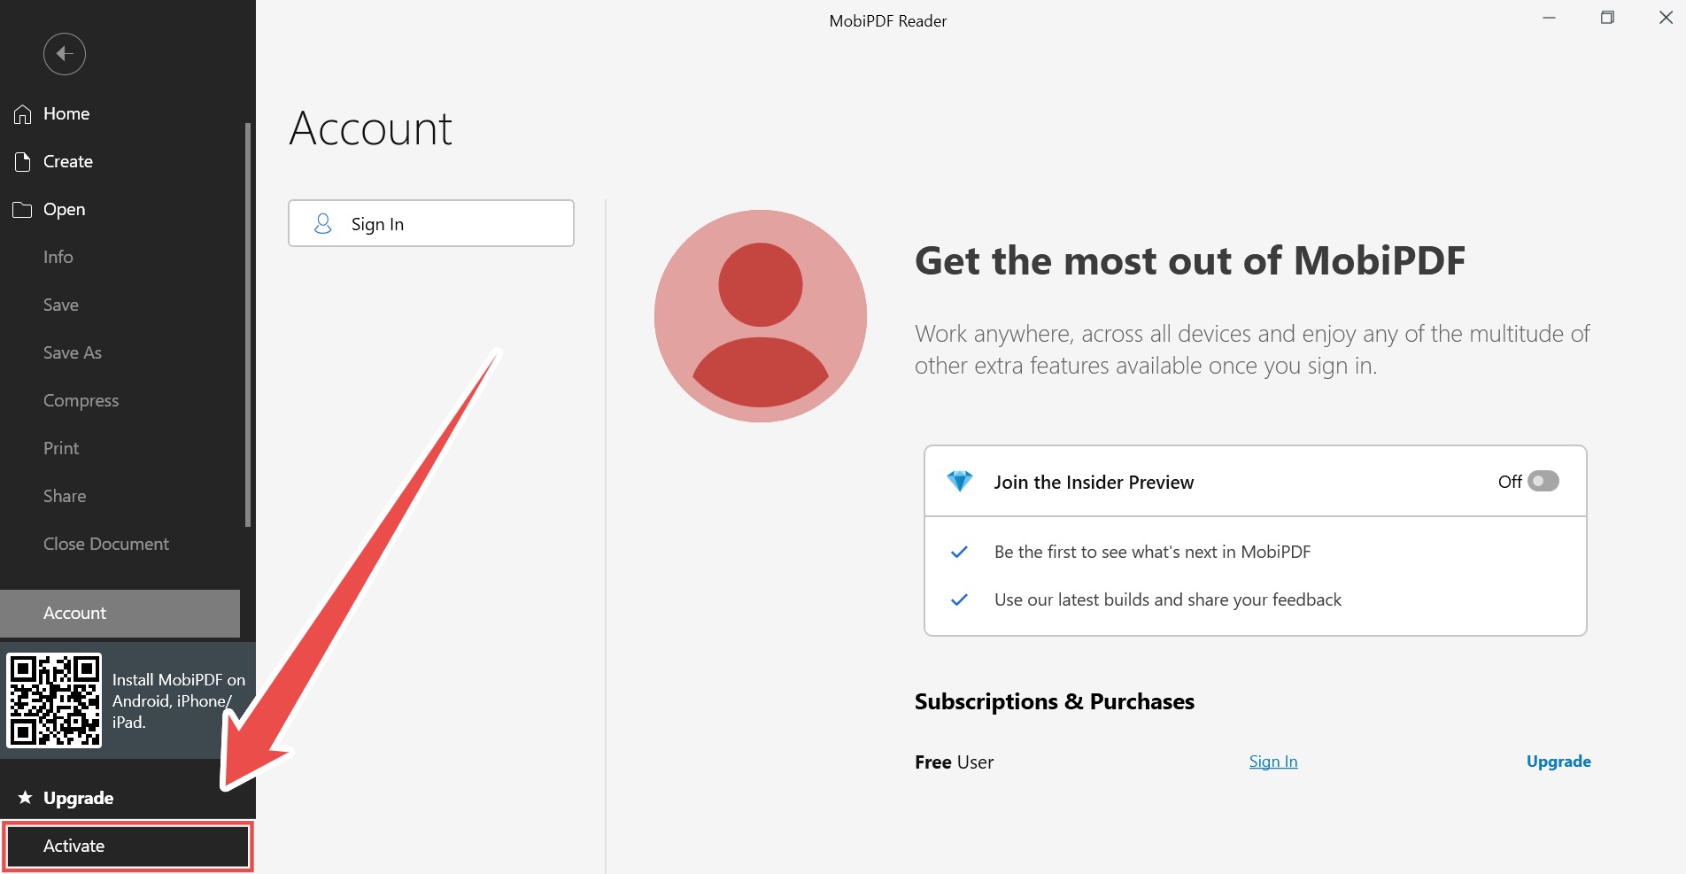This screenshot has width=1686, height=874.
Task: Click the large red profile avatar
Action: click(x=761, y=316)
